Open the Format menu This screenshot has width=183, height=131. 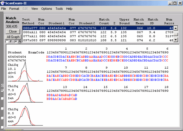click(14, 9)
